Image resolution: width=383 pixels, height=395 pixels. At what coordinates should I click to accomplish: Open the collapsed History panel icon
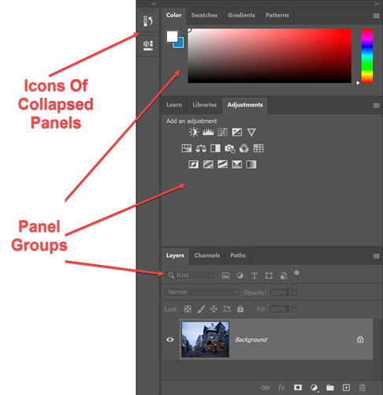(148, 21)
